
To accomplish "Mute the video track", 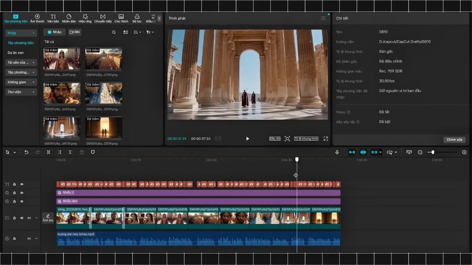I will coord(28,217).
